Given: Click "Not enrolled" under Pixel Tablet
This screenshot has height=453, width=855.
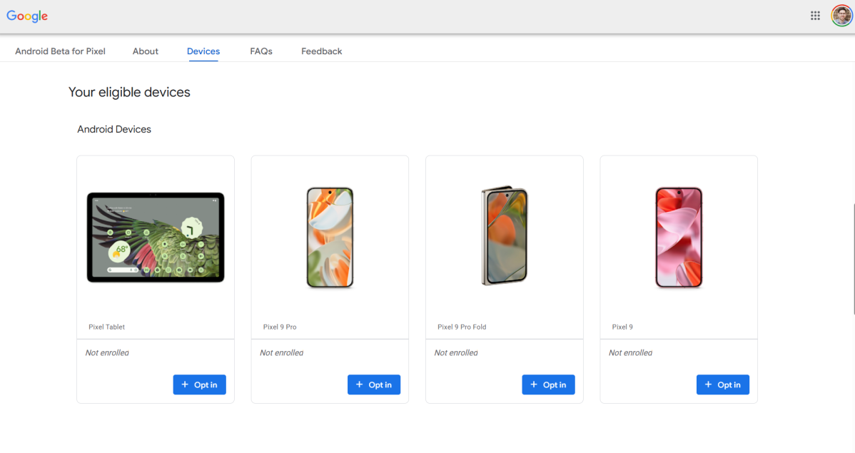Looking at the screenshot, I should click(107, 352).
